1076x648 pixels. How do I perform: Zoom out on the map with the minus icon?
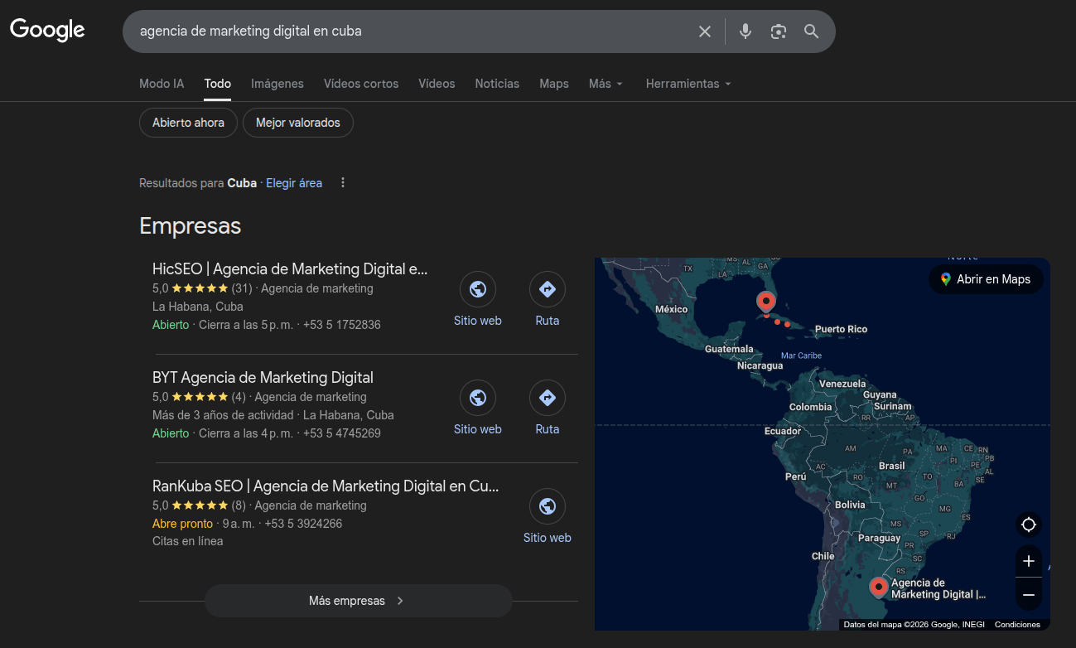1028,594
